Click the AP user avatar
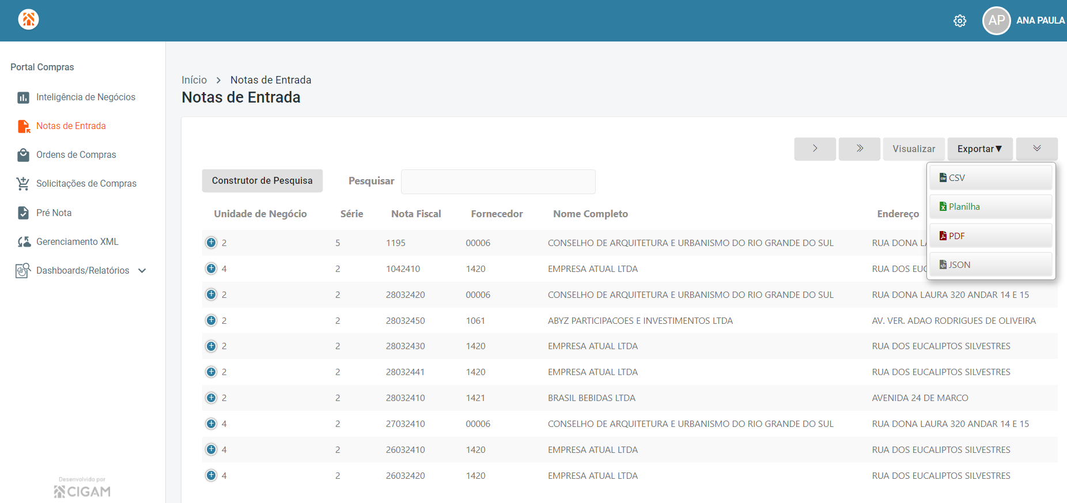The height and width of the screenshot is (503, 1067). [x=996, y=21]
